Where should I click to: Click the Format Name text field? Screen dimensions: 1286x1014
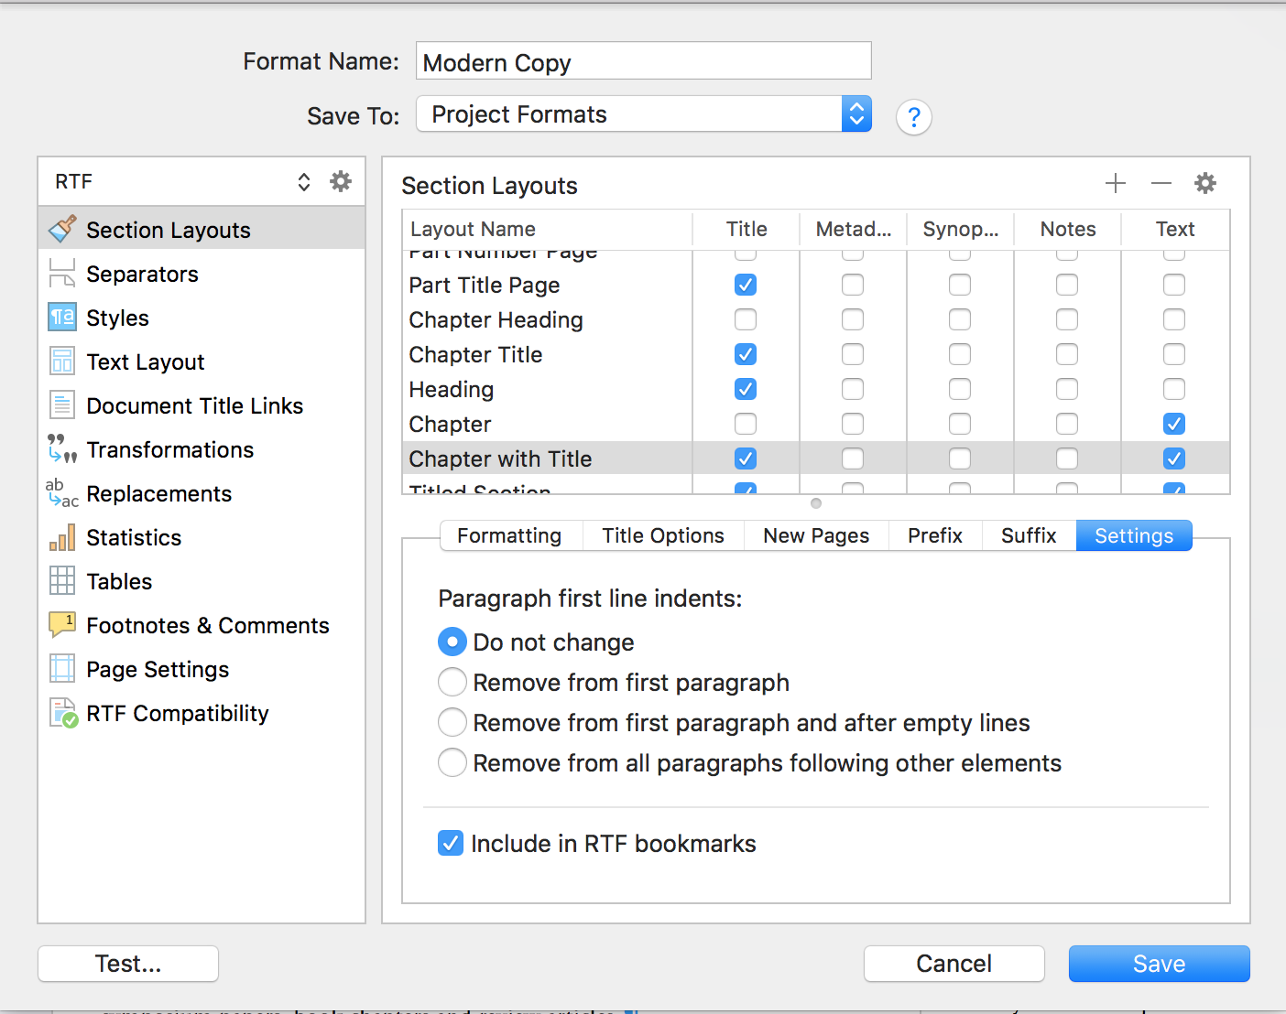(643, 61)
